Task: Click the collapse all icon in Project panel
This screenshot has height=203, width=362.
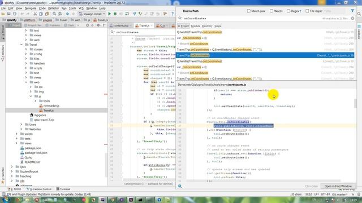Action: point(92,25)
